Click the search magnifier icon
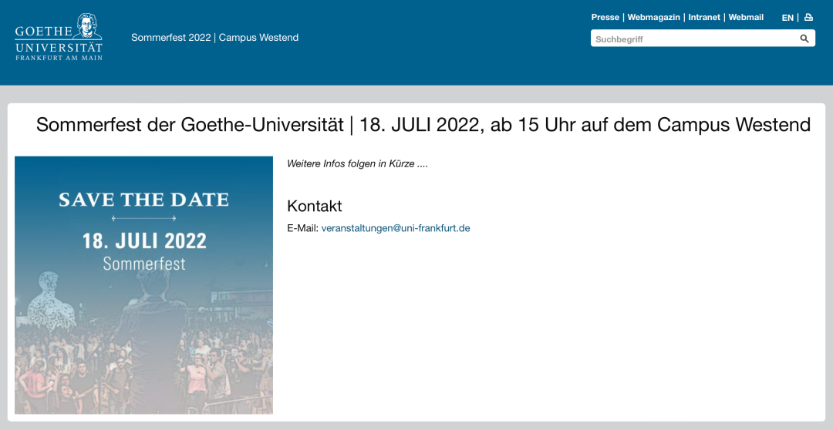Viewport: 833px width, 430px height. (x=804, y=39)
